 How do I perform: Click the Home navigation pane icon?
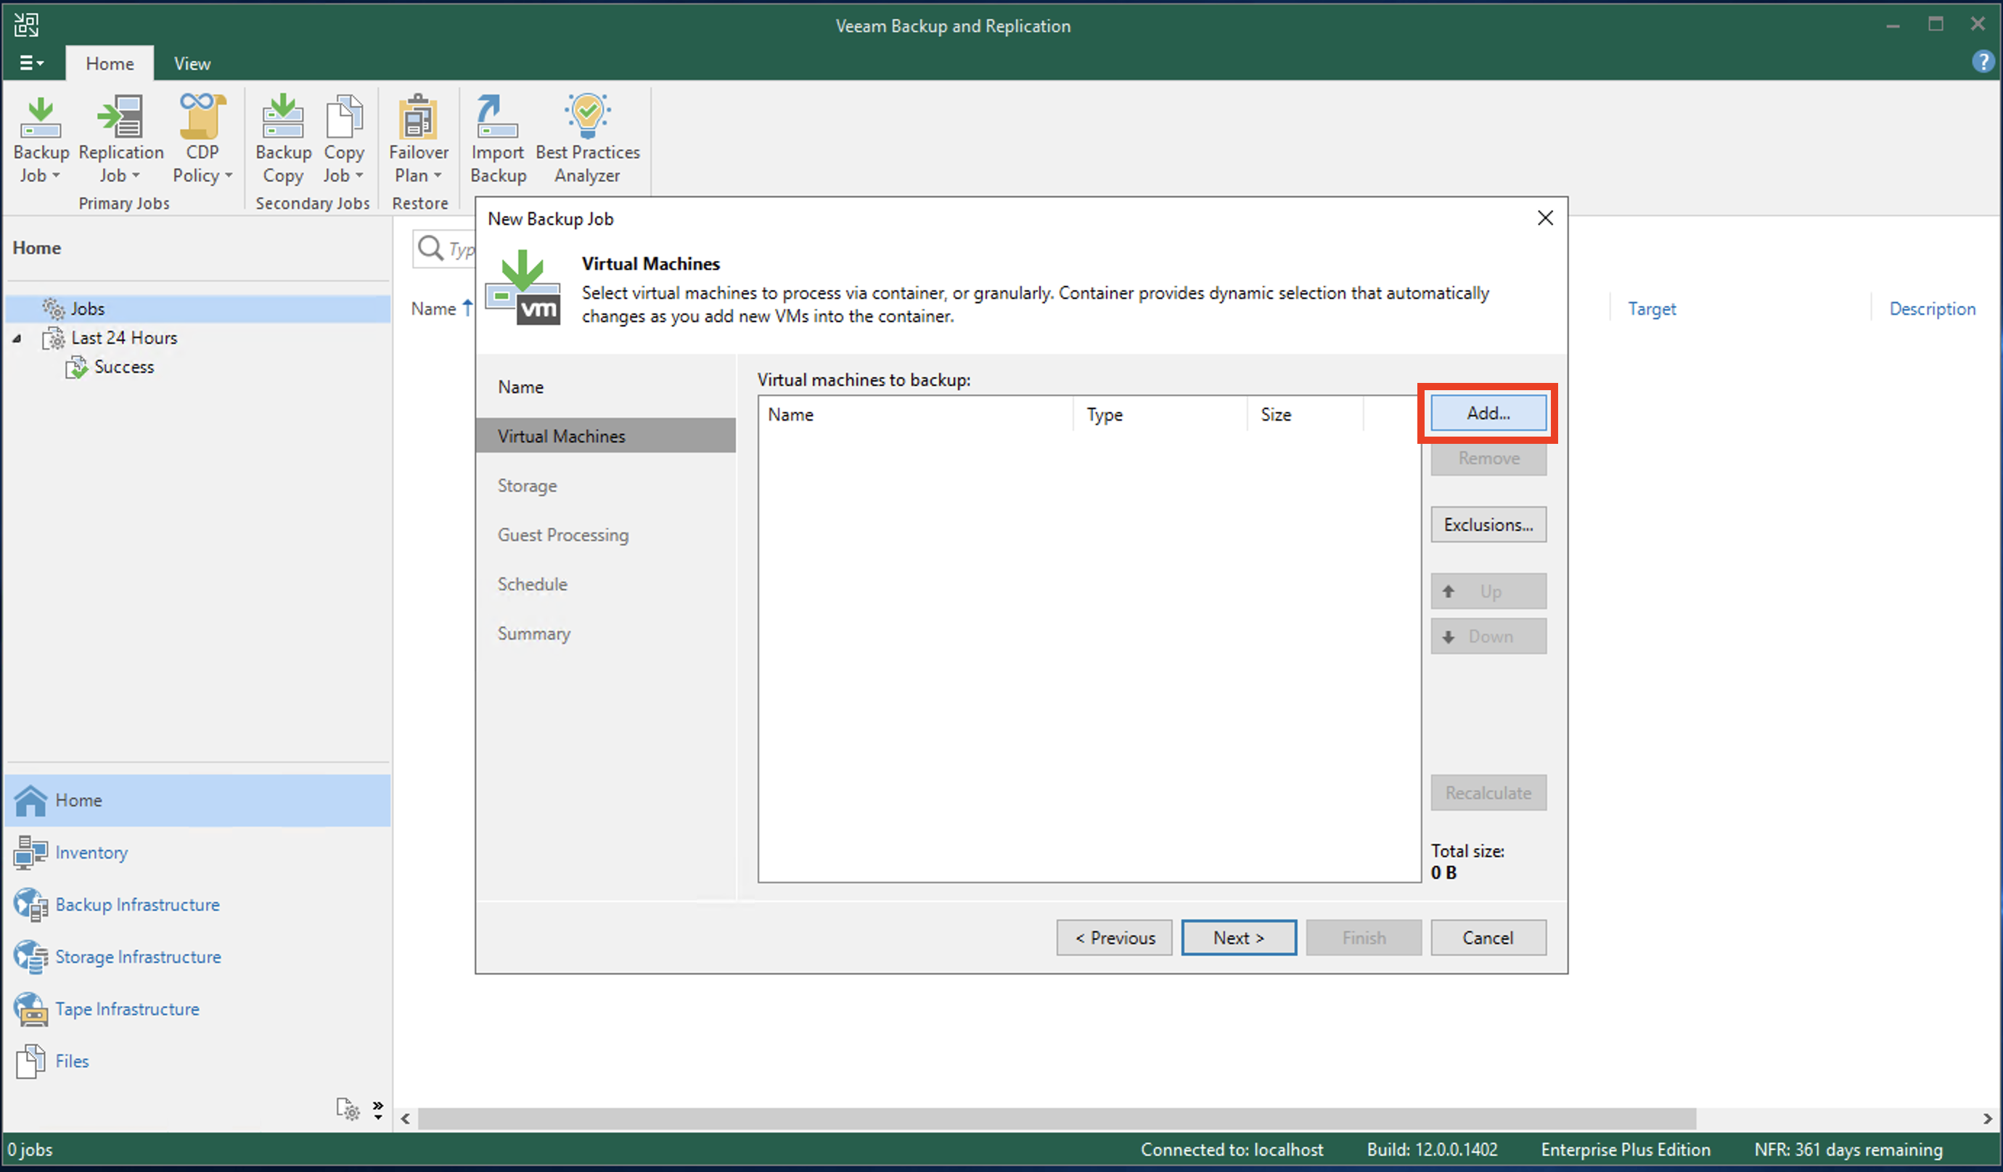31,800
